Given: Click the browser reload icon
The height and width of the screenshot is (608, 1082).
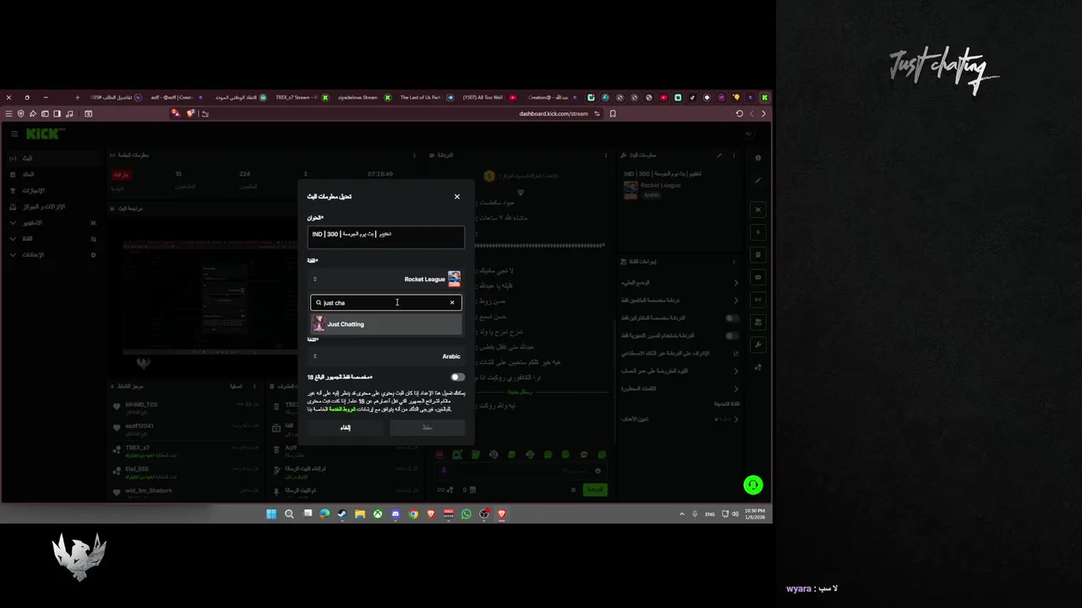Looking at the screenshot, I should click(740, 114).
